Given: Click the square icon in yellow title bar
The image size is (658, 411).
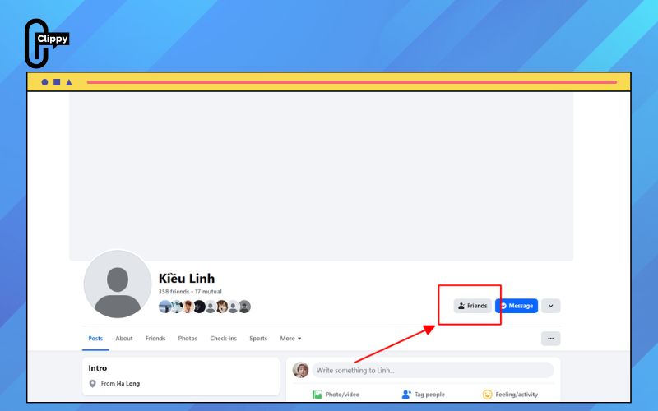Looking at the screenshot, I should [x=57, y=82].
